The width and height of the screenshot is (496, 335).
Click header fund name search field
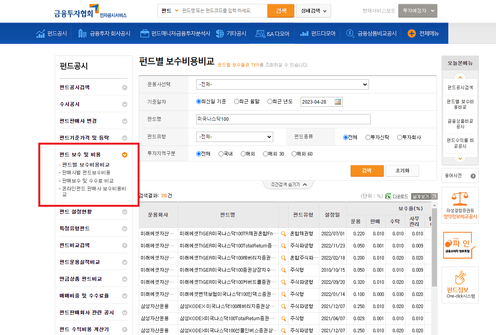point(224,11)
